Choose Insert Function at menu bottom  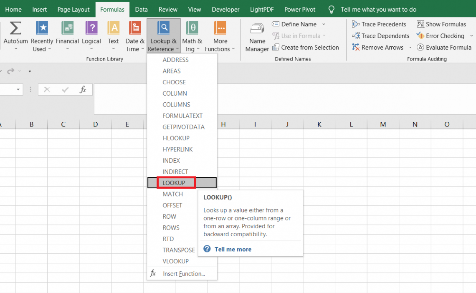pos(183,273)
